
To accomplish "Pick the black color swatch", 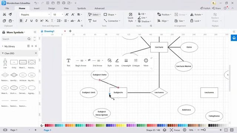I will pyautogui.click(x=209, y=125).
